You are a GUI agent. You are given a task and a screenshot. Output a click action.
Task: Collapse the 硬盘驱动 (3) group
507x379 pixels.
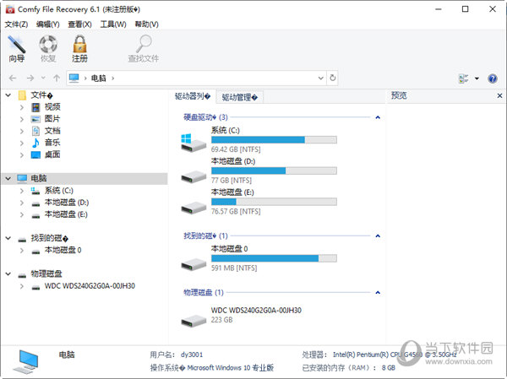378,117
